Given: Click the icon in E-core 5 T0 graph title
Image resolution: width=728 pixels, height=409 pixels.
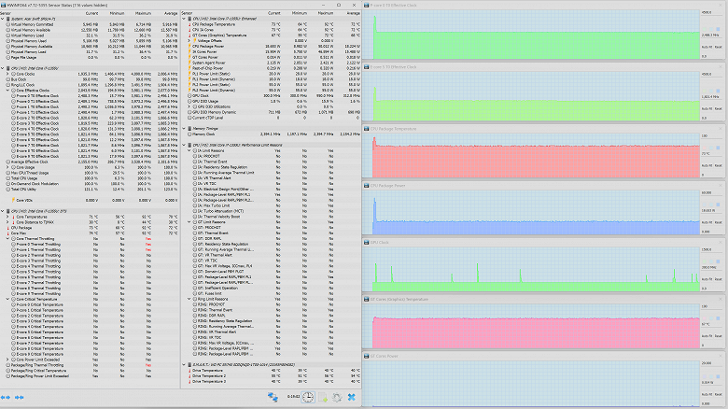Looking at the screenshot, I should 366,67.
